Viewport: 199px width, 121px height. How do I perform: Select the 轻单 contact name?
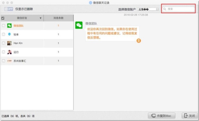click(x=16, y=34)
